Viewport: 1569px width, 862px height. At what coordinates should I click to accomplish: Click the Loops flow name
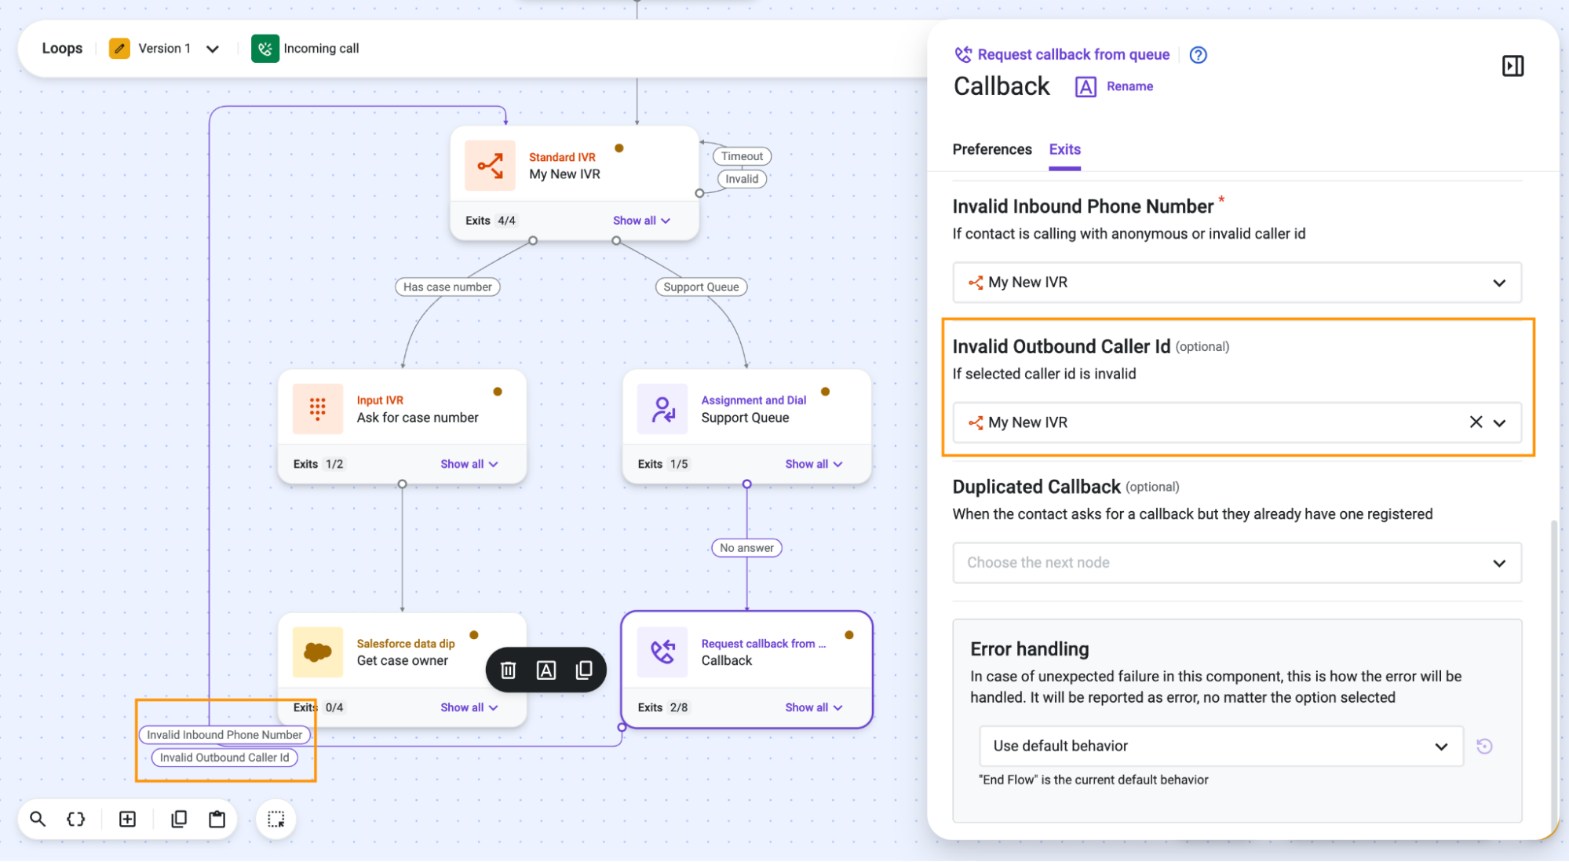coord(62,48)
